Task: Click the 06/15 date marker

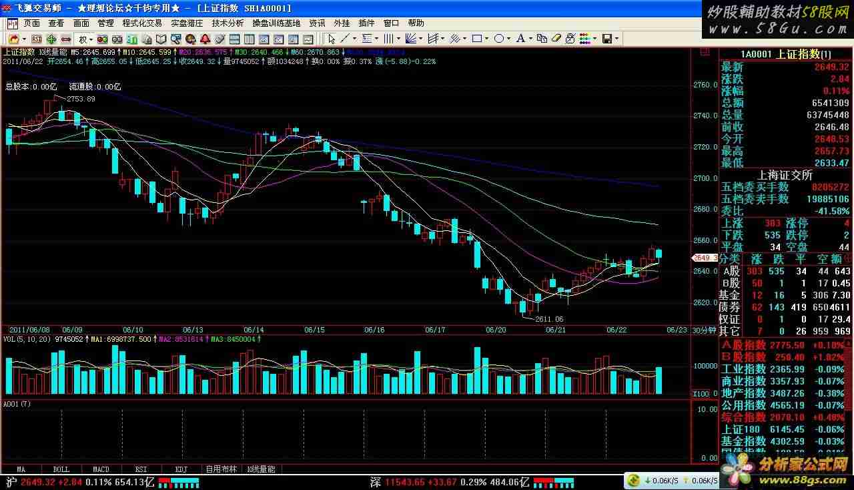Action: click(x=314, y=330)
